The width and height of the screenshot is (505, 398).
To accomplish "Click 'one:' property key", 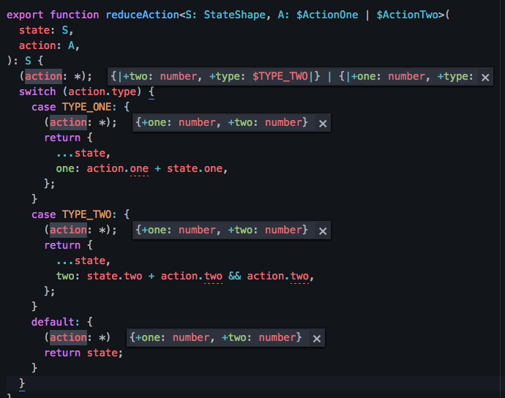I will [x=67, y=169].
